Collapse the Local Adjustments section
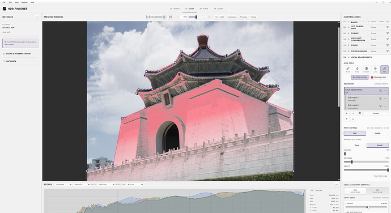Screen dimensions: 391x213 click(x=348, y=57)
